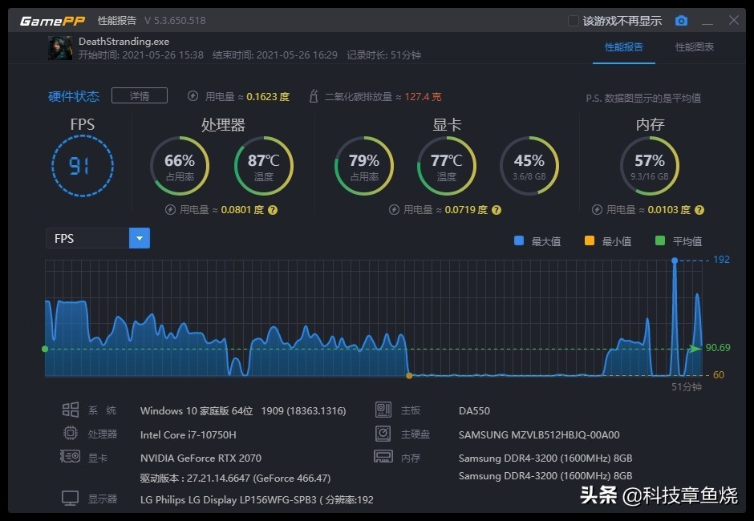754x521 pixels.
Task: Click the GPU power usage help question mark
Action: click(x=496, y=209)
